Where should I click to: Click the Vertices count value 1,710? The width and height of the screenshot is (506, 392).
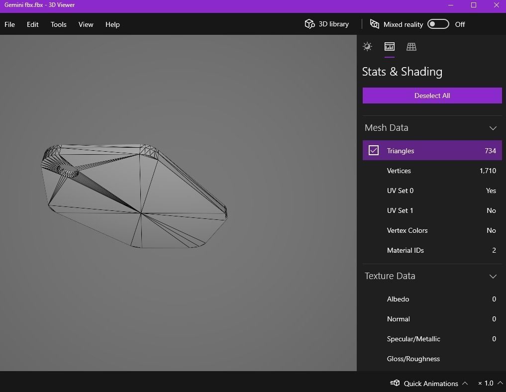(x=488, y=171)
